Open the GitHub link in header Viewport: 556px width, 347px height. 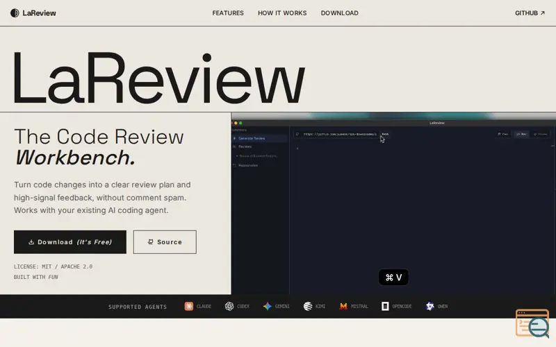530,13
